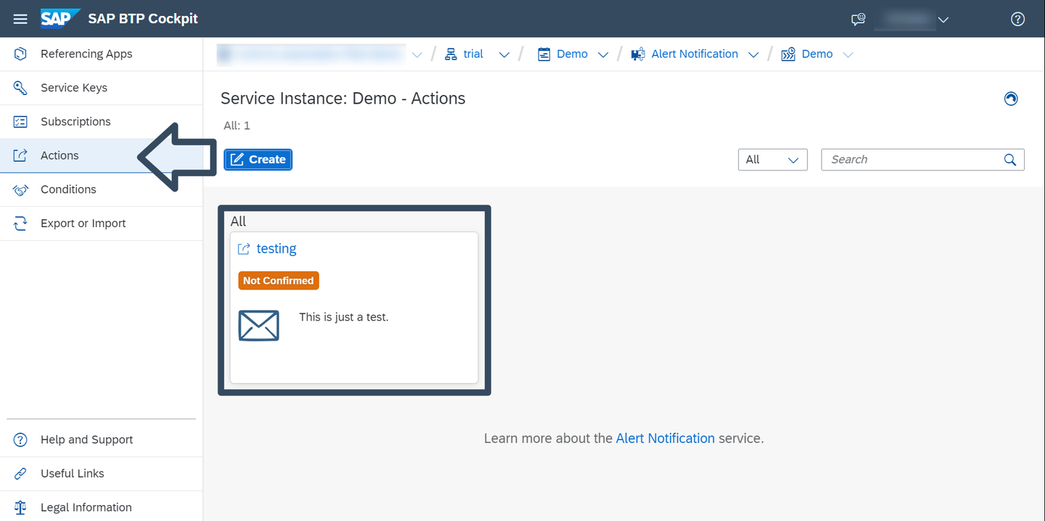Open Export or Import page
This screenshot has height=521, width=1045.
pos(102,223)
